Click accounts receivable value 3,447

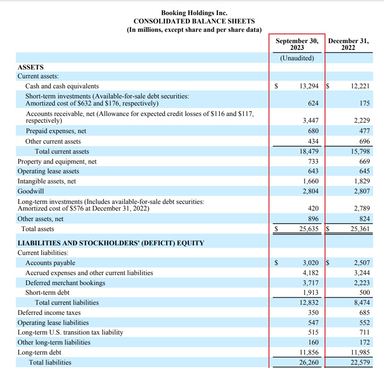[x=310, y=121]
